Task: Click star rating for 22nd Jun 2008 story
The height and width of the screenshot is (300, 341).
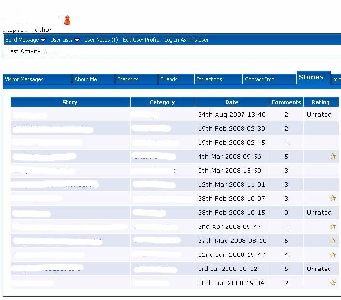Action: [x=332, y=255]
